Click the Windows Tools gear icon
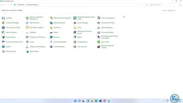 point(3,51)
